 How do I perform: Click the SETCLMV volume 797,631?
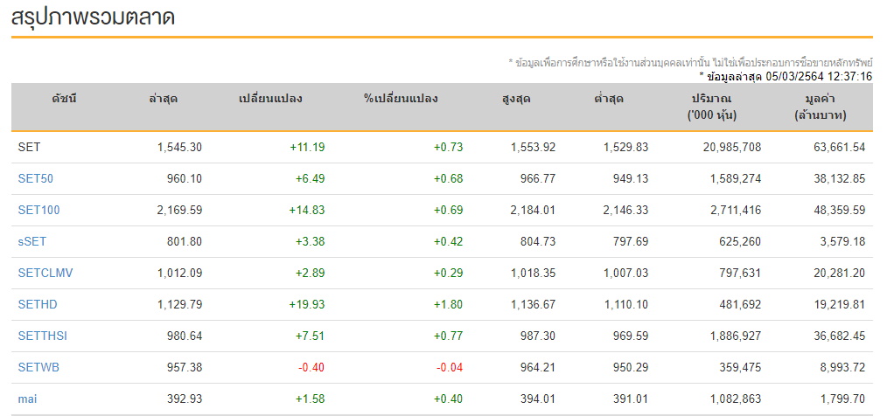pos(741,273)
